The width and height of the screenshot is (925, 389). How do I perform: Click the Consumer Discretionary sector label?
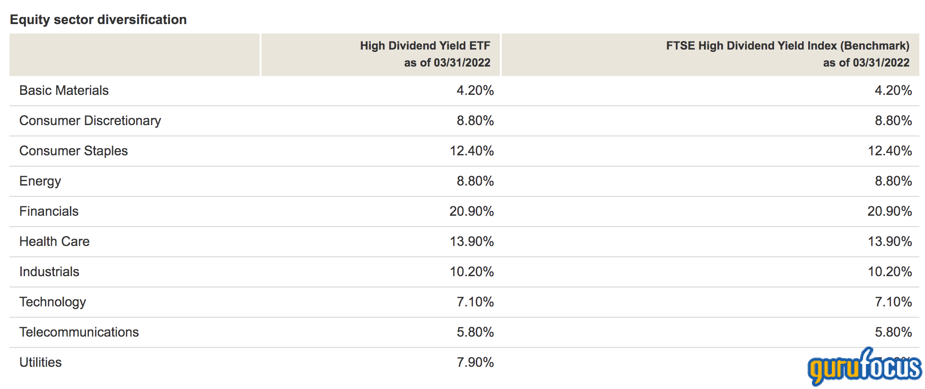point(90,121)
